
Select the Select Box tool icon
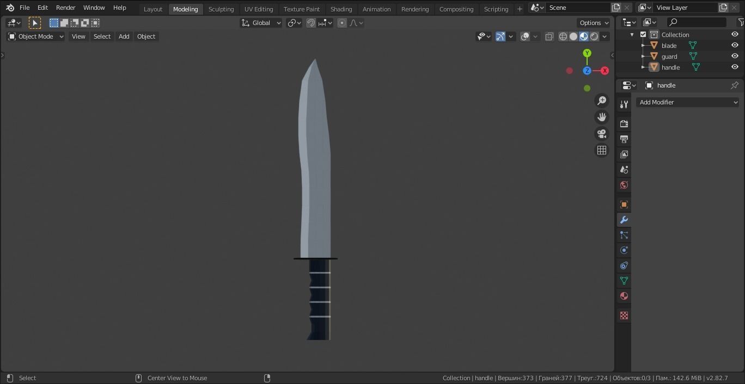pos(35,23)
